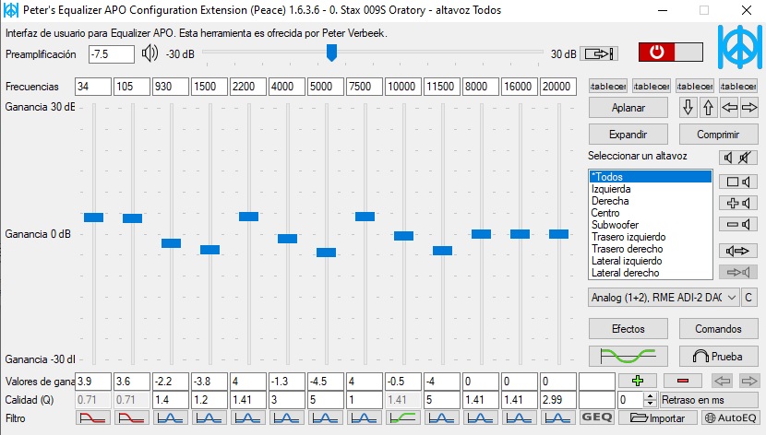
Task: Click the speaker icon beside preamplification value
Action: (150, 53)
